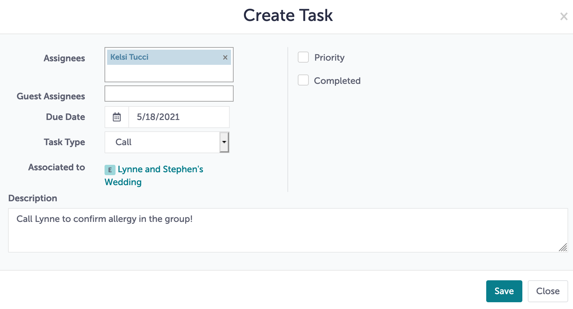Viewport: 573px width, 309px height.
Task: Remove Kelsi Tucci from assignees
Action: point(225,57)
